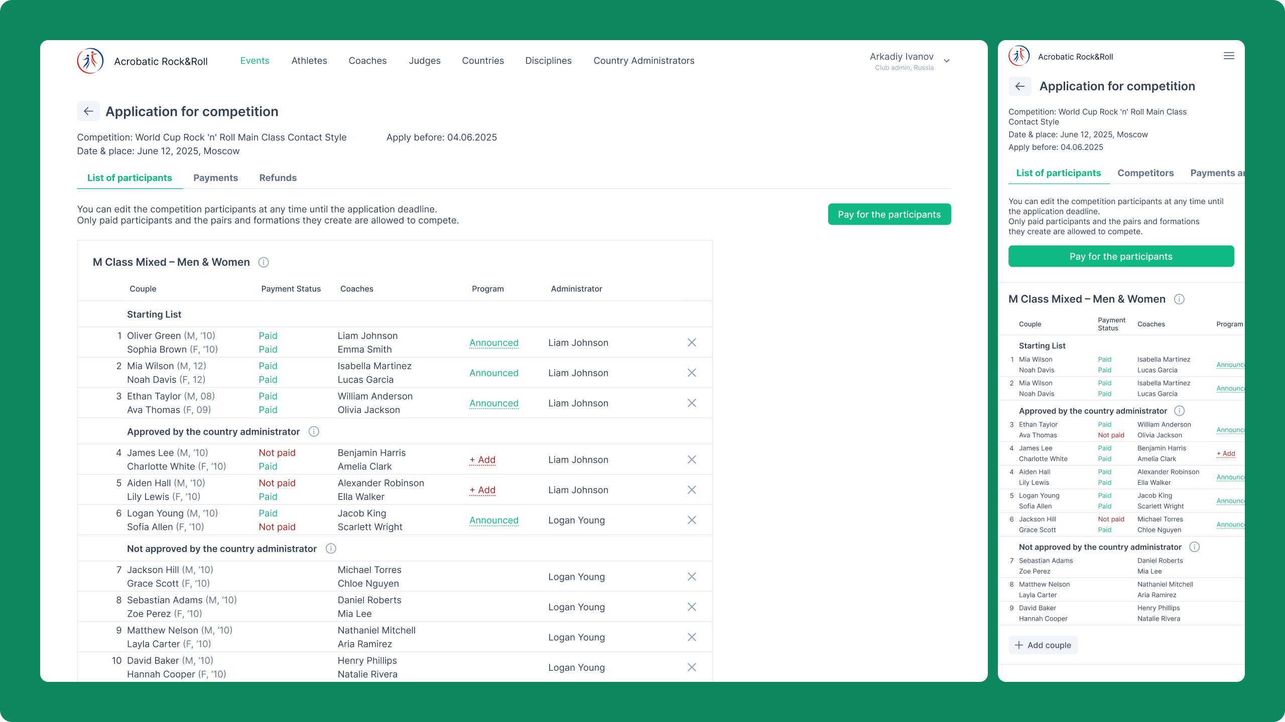1285x722 pixels.
Task: Remove the David Baker and Hannah Cooper couple in the desktop table
Action: click(692, 667)
